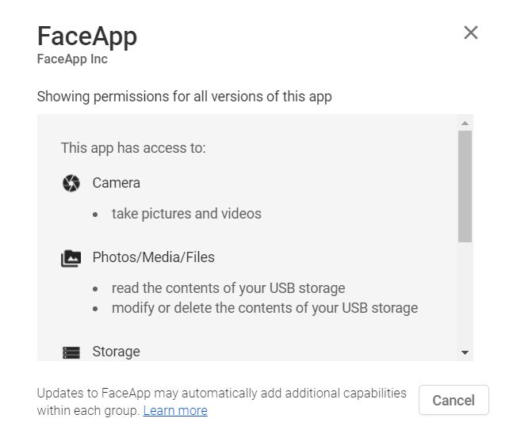513x426 pixels.
Task: Select the Storage permission heading
Action: point(116,352)
